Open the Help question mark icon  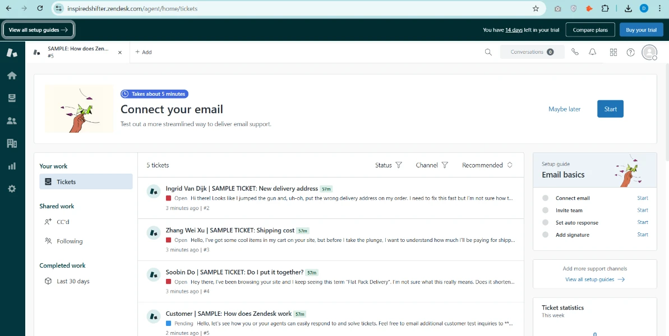click(x=631, y=53)
